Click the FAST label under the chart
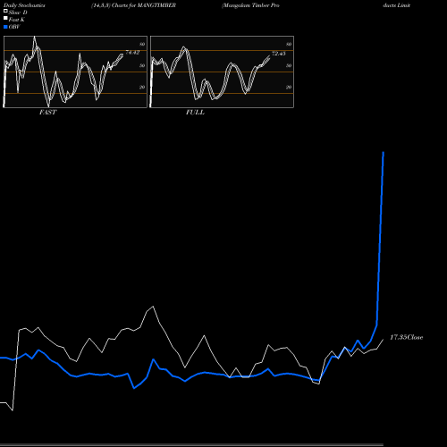 coord(47,113)
